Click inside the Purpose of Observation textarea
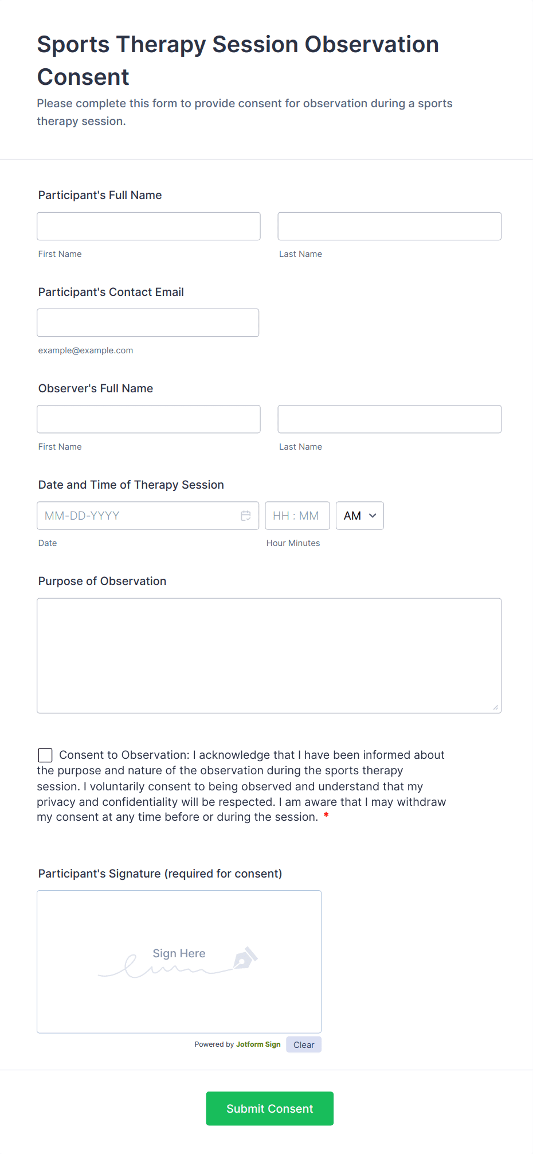Image resolution: width=533 pixels, height=1154 pixels. point(269,654)
